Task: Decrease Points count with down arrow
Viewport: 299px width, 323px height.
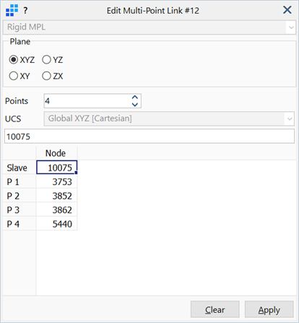Action: [135, 105]
